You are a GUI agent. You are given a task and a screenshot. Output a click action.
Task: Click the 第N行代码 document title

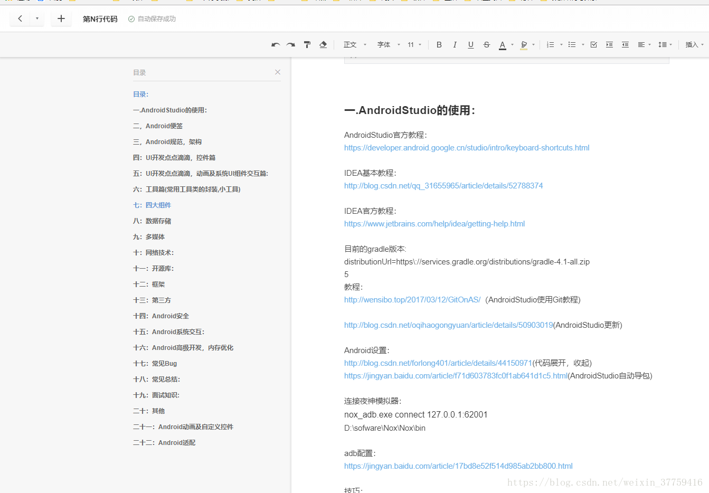pyautogui.click(x=100, y=19)
